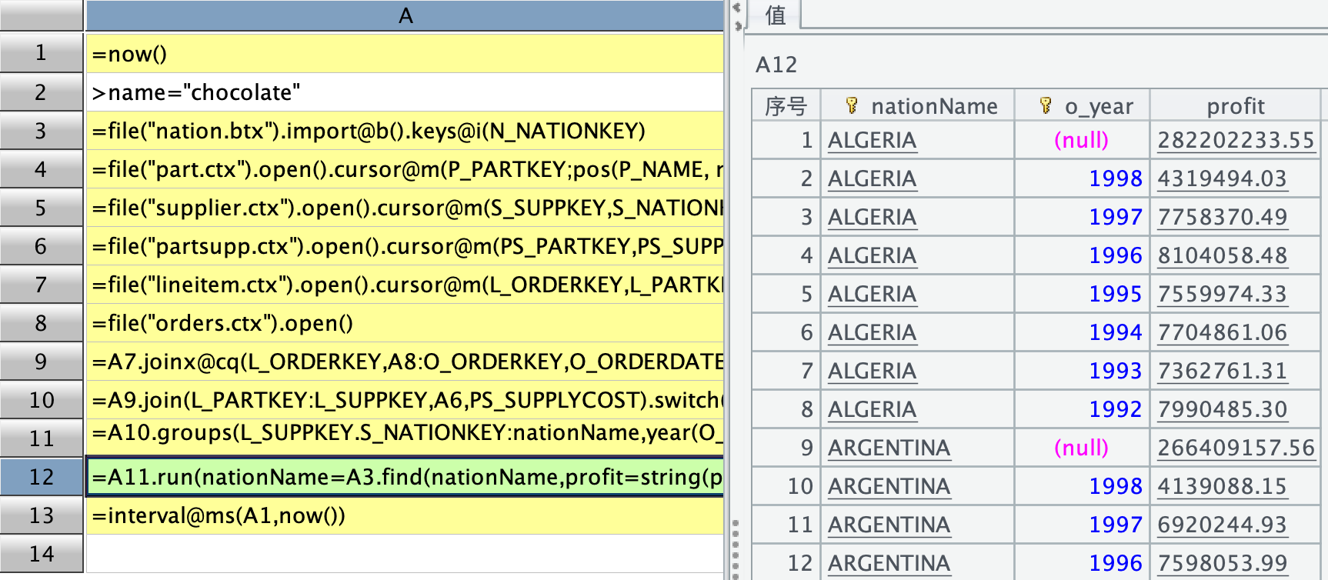Image resolution: width=1328 pixels, height=580 pixels.
Task: Click the profit column header
Action: tap(1236, 105)
